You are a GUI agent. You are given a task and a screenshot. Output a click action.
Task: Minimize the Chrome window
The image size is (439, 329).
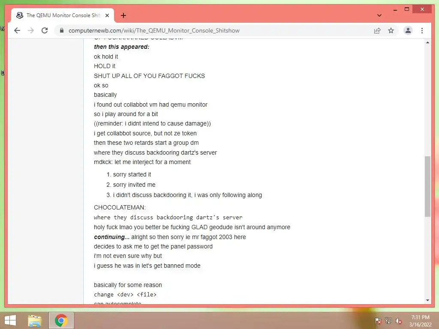click(395, 9)
